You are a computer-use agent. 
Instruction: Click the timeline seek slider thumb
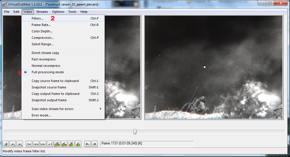tap(135, 132)
